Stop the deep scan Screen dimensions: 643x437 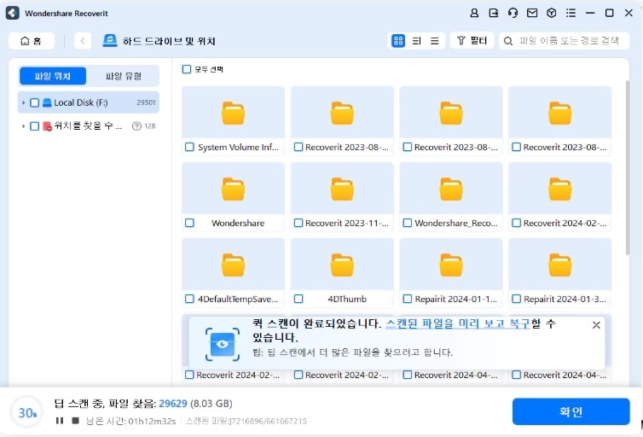pyautogui.click(x=75, y=421)
